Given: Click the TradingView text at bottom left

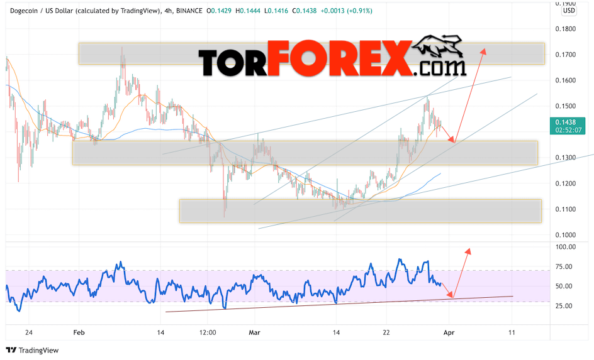Looking at the screenshot, I should [x=38, y=351].
